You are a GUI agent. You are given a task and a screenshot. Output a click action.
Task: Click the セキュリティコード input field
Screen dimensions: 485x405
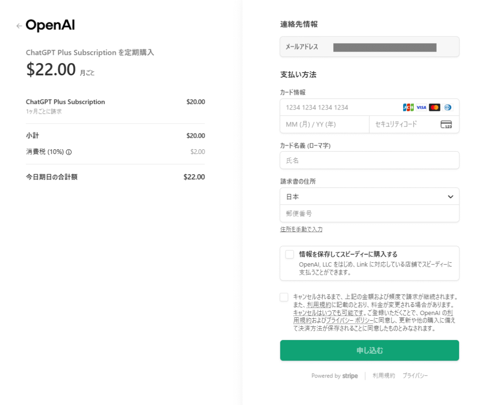(405, 125)
